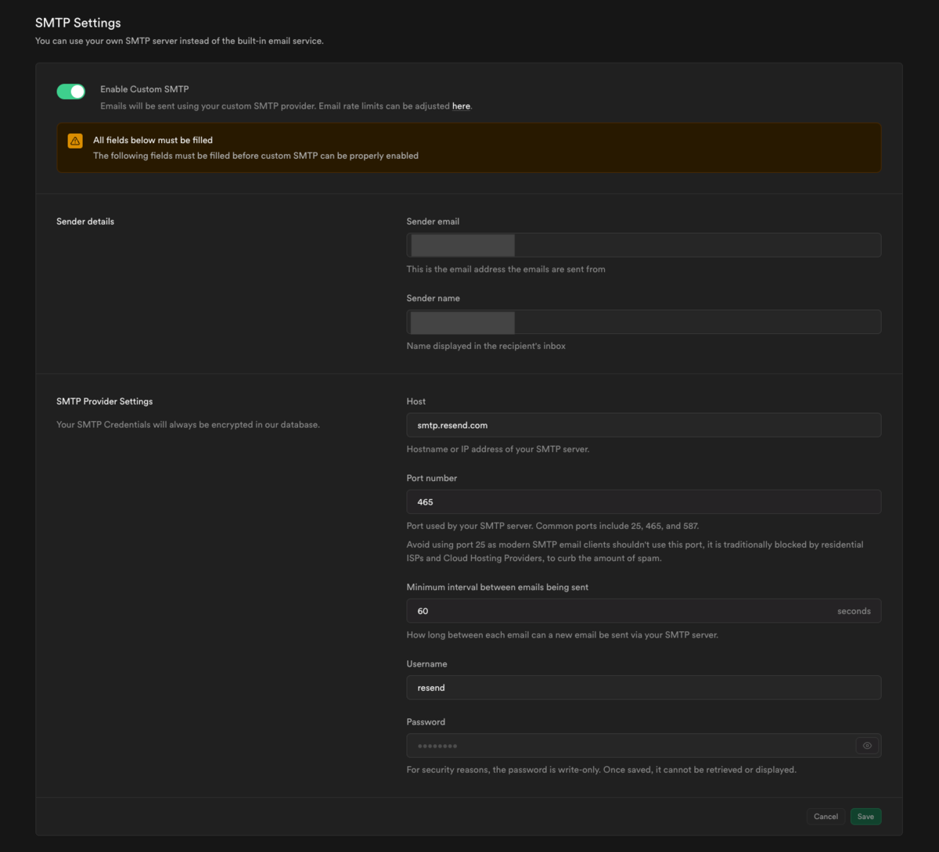Focus the minimum interval field showing 60
This screenshot has width=939, height=852.
(618, 611)
